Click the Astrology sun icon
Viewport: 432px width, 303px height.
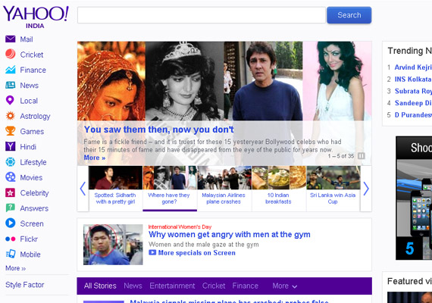(11, 116)
